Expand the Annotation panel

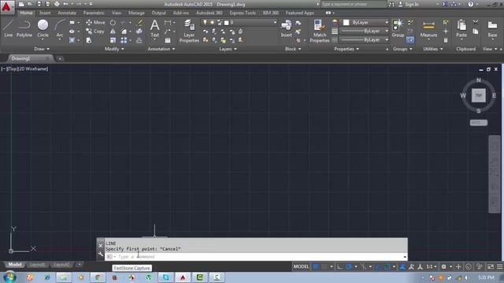[161, 49]
